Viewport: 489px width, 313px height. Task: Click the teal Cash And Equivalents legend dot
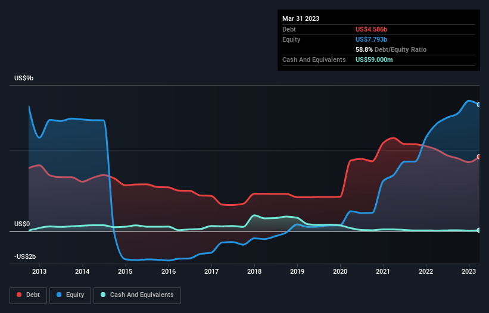click(x=103, y=295)
